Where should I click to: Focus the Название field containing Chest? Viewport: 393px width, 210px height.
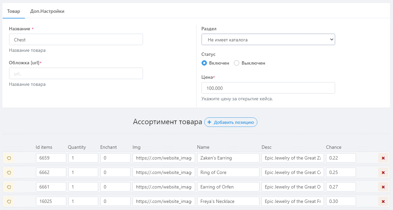pos(76,39)
